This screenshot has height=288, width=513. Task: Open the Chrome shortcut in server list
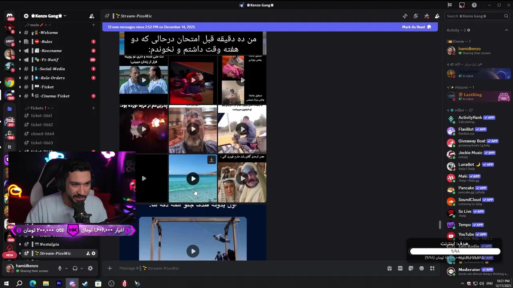10,83
